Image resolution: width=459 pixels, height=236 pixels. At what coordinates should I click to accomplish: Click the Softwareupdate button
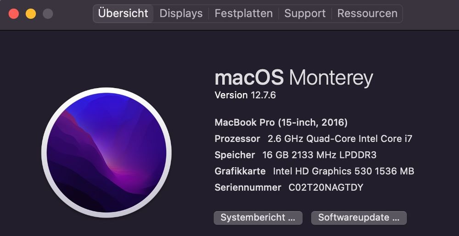358,218
